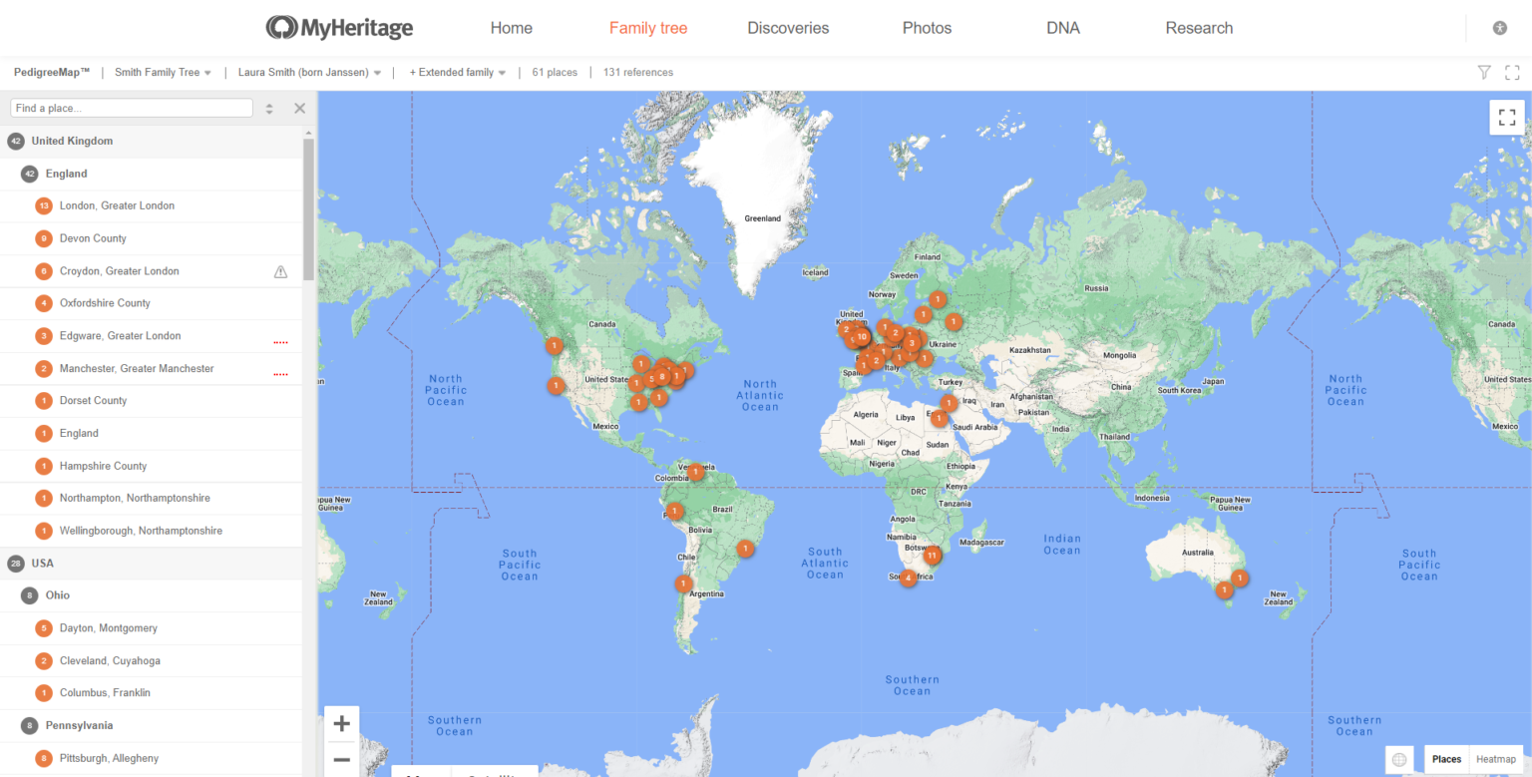Click the map fullscreen button

point(1506,117)
